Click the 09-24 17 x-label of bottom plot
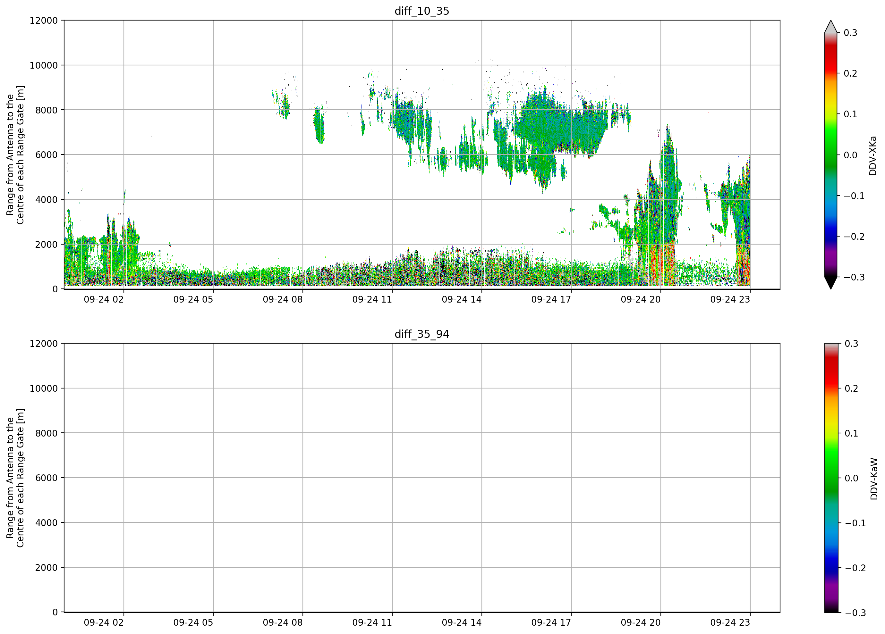This screenshot has height=634, width=885. tap(551, 623)
